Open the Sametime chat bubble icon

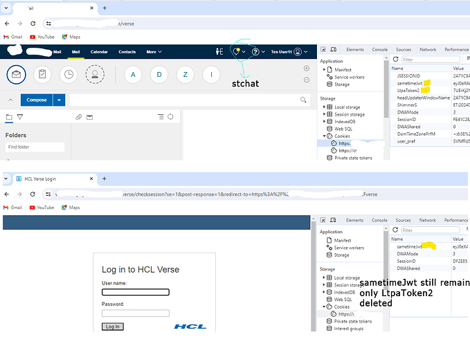click(x=237, y=51)
